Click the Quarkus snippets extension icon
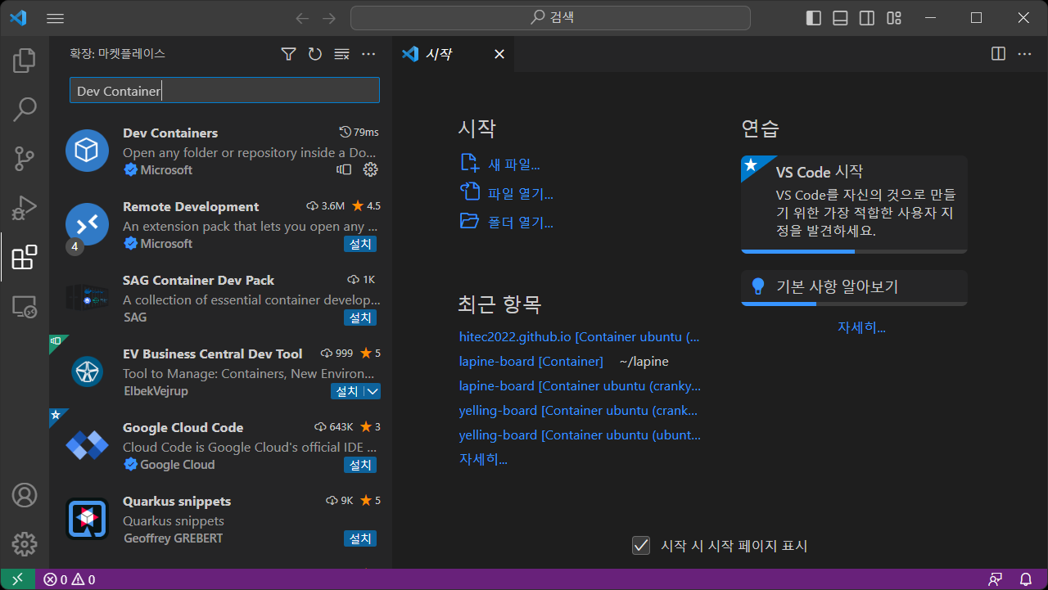 pyautogui.click(x=87, y=519)
